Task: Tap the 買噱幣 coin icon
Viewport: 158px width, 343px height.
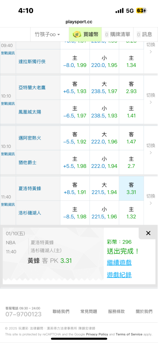Action: pos(77,34)
